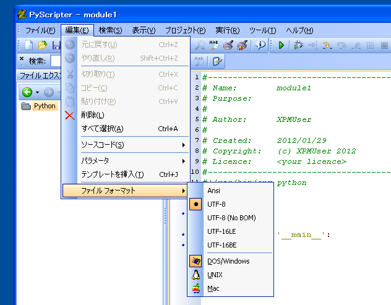
Task: Select Ansi file encoding
Action: (231, 191)
